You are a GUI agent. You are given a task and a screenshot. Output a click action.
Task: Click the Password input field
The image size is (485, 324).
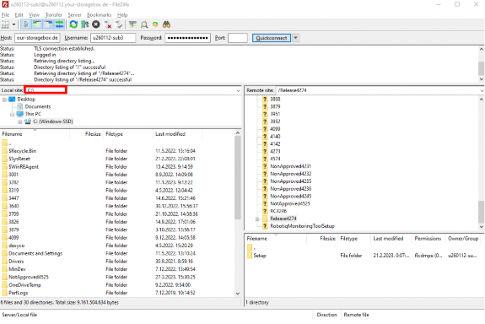[x=187, y=38]
